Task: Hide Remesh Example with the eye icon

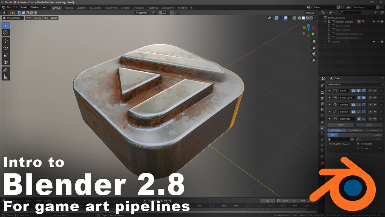Action: click(378, 22)
